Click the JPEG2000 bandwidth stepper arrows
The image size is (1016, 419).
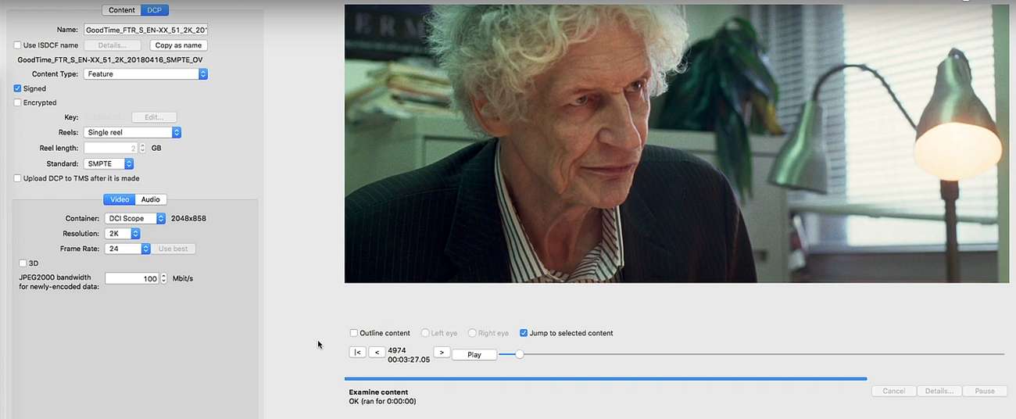(164, 278)
